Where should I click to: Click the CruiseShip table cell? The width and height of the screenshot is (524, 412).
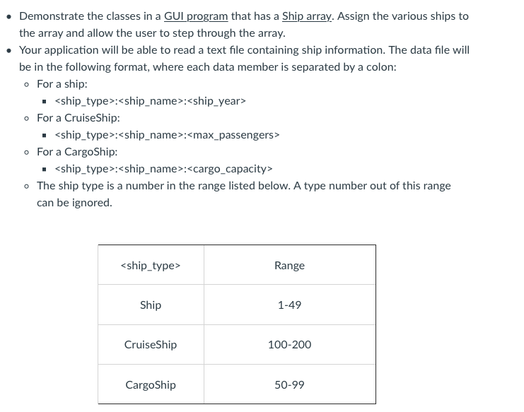click(x=151, y=345)
